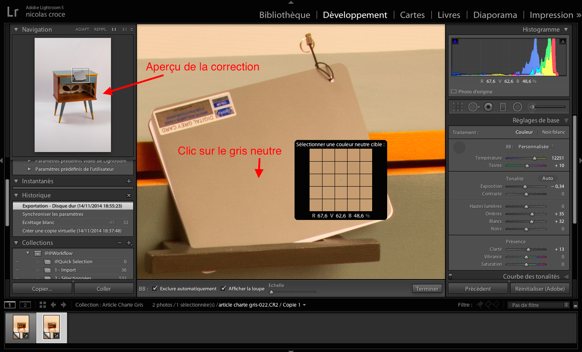Collapse the Historique panel
This screenshot has width=582, height=352.
tap(16, 195)
